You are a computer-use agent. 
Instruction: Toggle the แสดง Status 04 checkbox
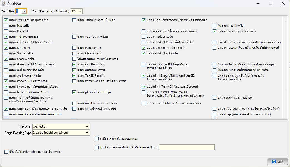6,48
